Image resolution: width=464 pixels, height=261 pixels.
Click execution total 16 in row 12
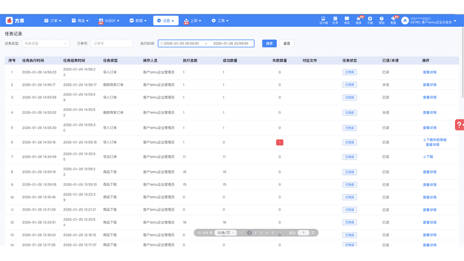pyautogui.click(x=184, y=222)
